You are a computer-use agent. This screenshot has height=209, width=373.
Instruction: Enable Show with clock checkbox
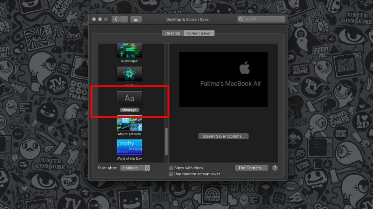(x=171, y=168)
